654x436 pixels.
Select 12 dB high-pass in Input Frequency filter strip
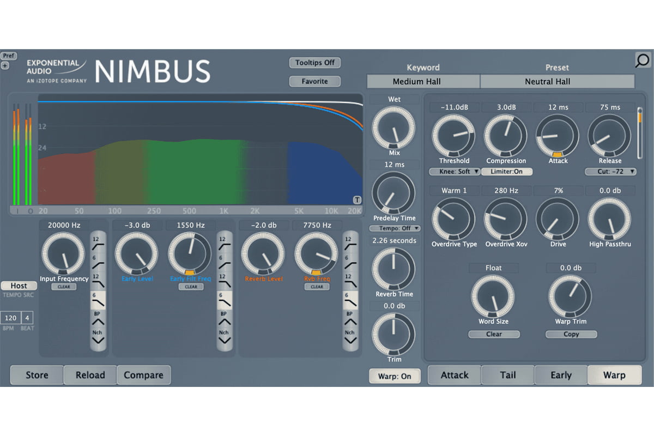tap(99, 242)
